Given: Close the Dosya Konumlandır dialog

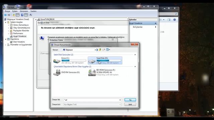Looking at the screenshot, I should 134,44.
